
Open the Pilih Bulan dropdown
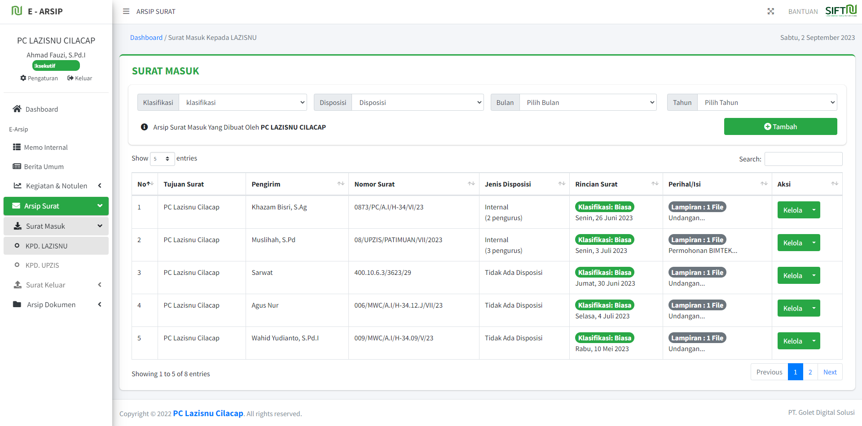coord(588,102)
